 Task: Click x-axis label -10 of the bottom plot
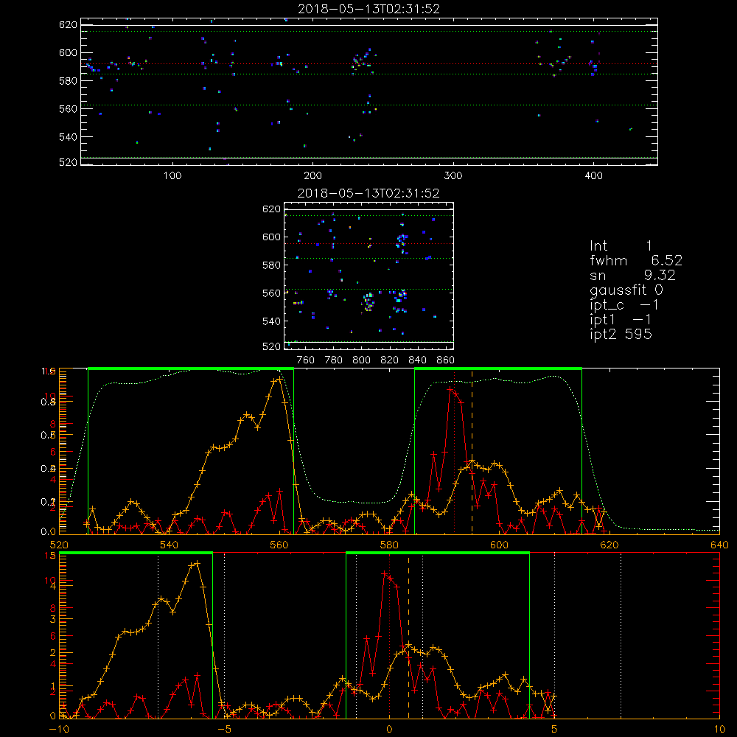click(59, 730)
